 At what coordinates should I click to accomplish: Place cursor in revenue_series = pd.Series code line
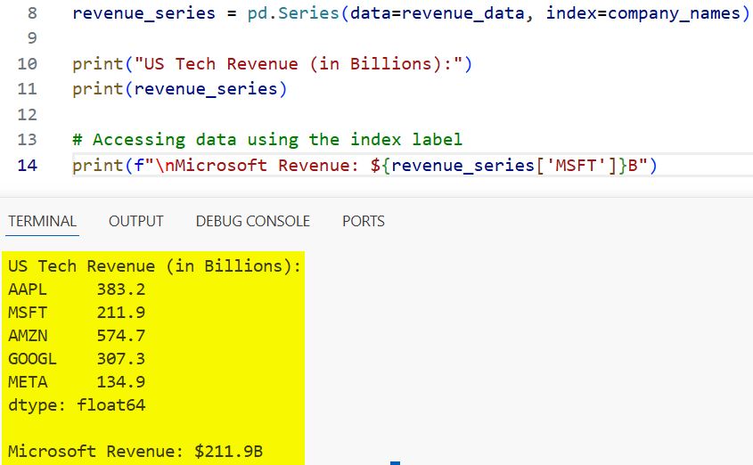(411, 13)
